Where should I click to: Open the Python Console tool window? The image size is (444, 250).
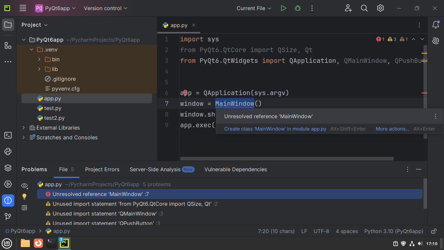[8, 152]
